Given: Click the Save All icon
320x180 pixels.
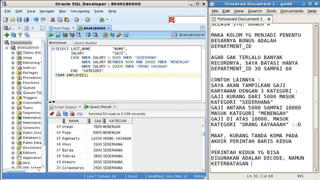Looking at the screenshot, I should click(26, 19).
